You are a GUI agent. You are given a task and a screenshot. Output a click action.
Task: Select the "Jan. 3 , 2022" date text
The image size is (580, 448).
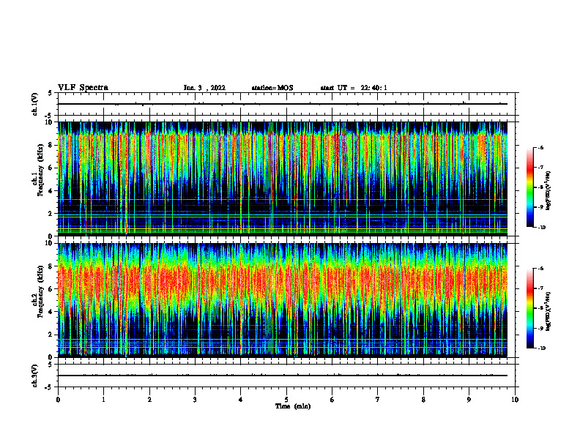(x=204, y=88)
